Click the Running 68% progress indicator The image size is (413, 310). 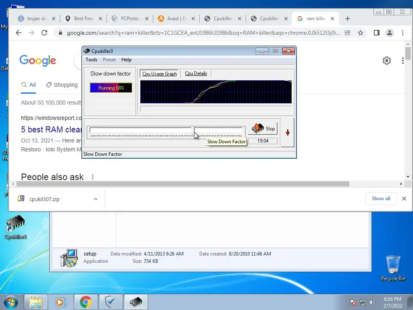(111, 88)
